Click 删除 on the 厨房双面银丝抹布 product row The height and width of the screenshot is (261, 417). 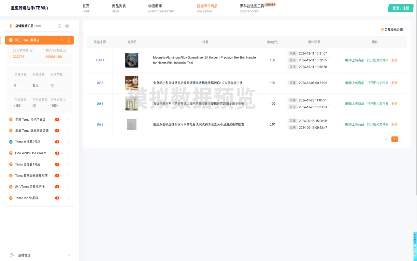pyautogui.click(x=395, y=124)
